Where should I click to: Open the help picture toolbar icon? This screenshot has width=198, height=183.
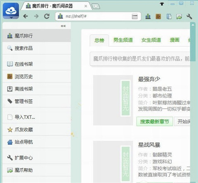179,17
